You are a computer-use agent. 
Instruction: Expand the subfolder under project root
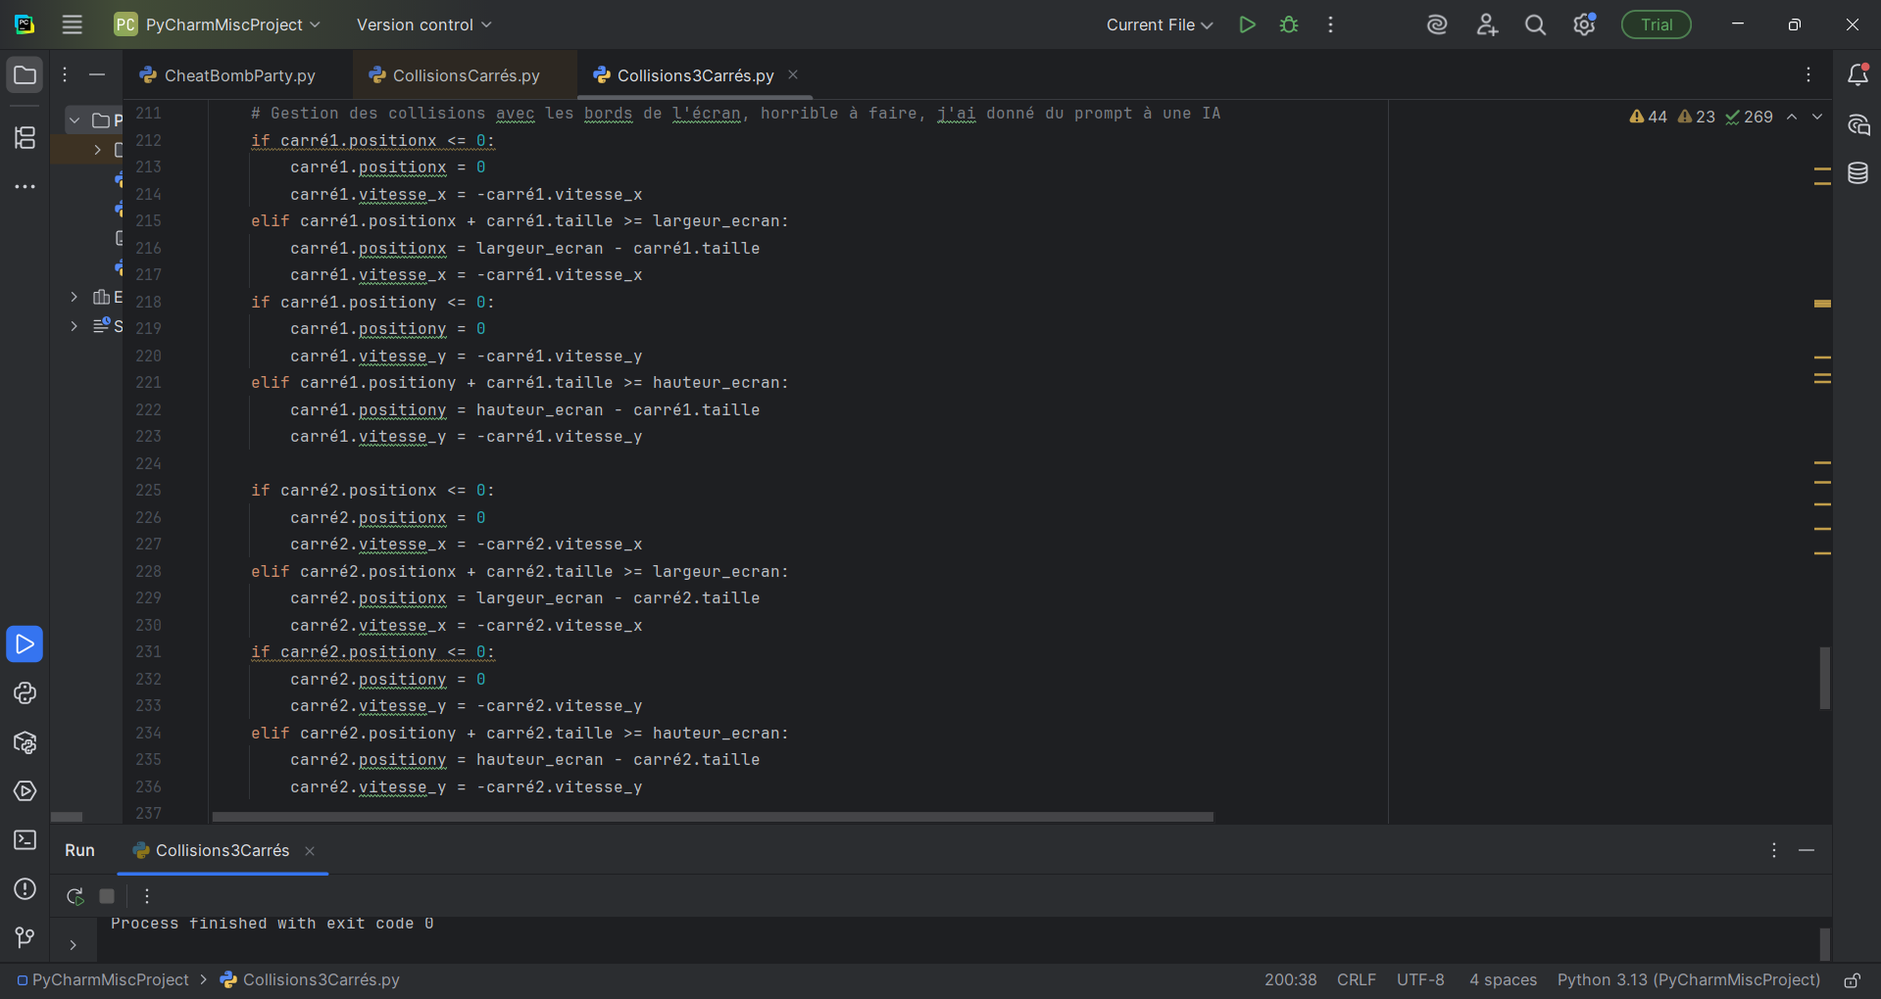[x=97, y=150]
